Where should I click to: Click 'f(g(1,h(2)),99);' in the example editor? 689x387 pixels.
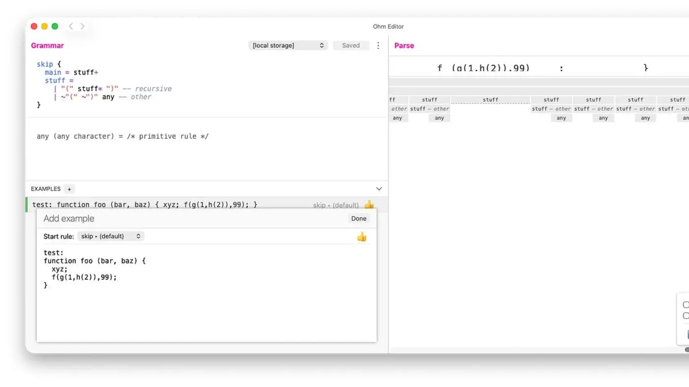click(84, 277)
